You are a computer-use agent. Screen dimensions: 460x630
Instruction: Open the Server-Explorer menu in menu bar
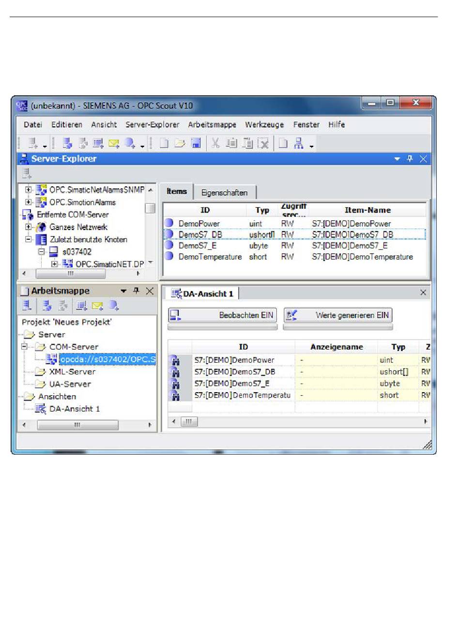pos(153,124)
